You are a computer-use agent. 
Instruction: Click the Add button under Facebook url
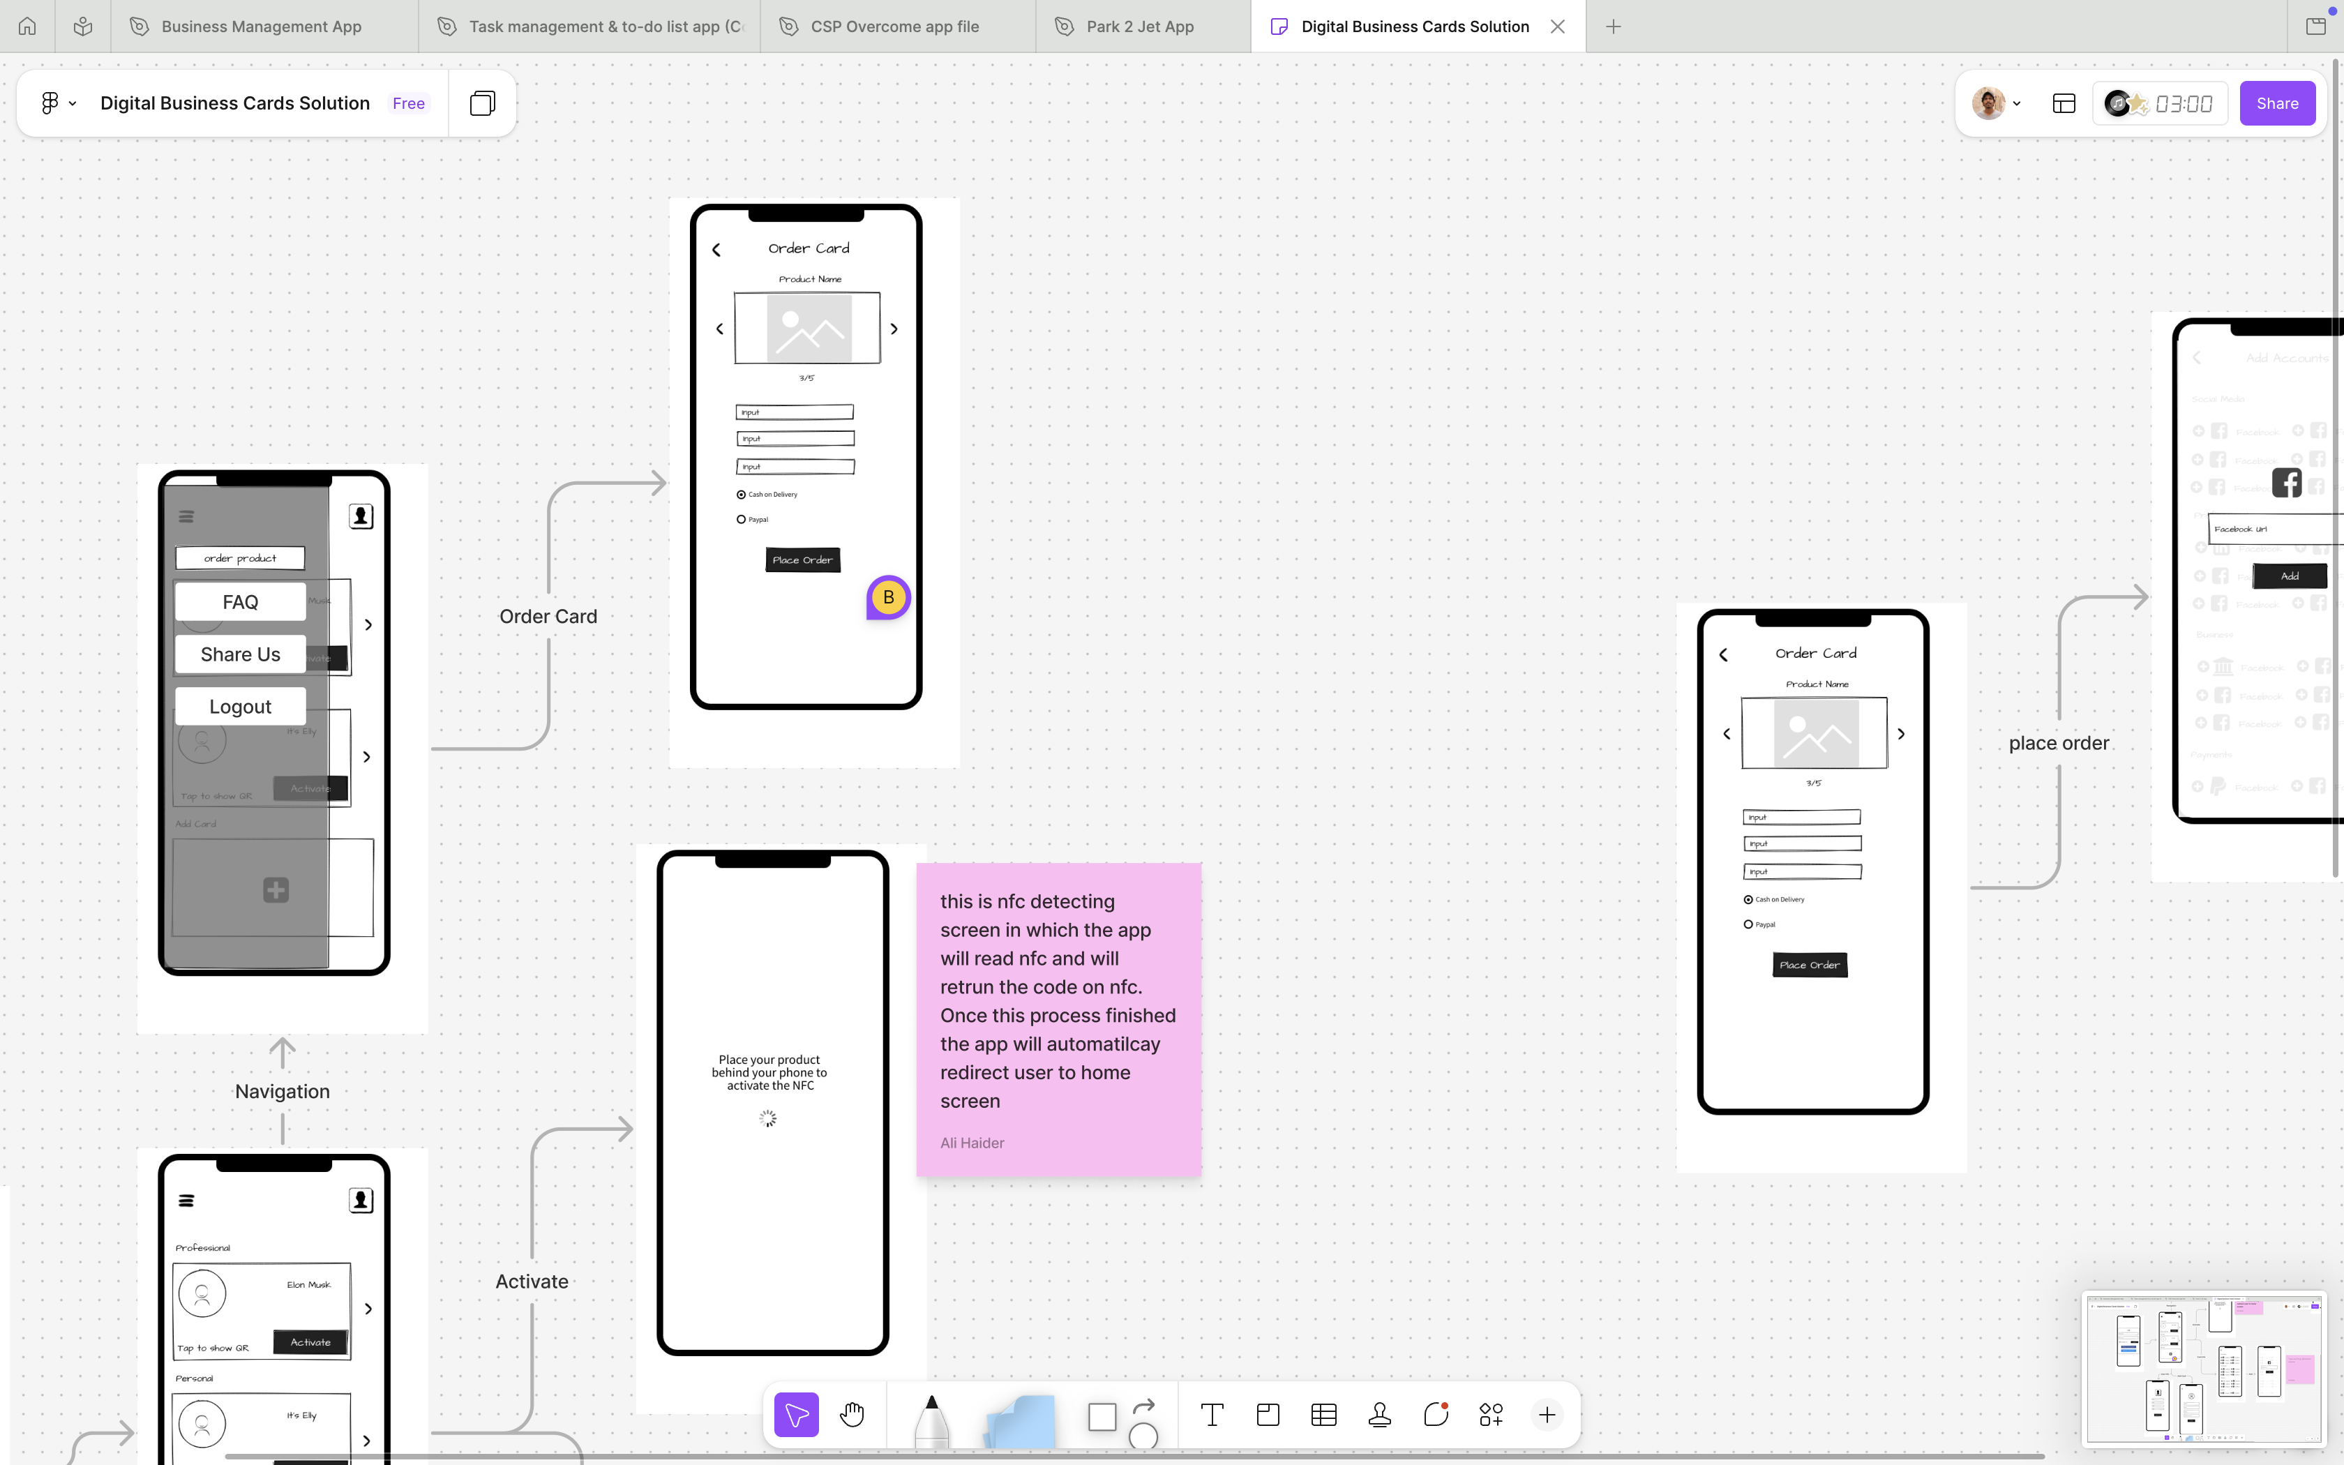[x=2290, y=576]
